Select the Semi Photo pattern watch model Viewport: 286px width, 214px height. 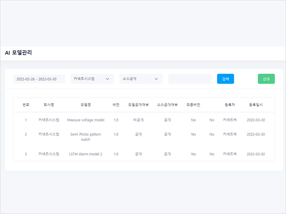tap(85, 137)
